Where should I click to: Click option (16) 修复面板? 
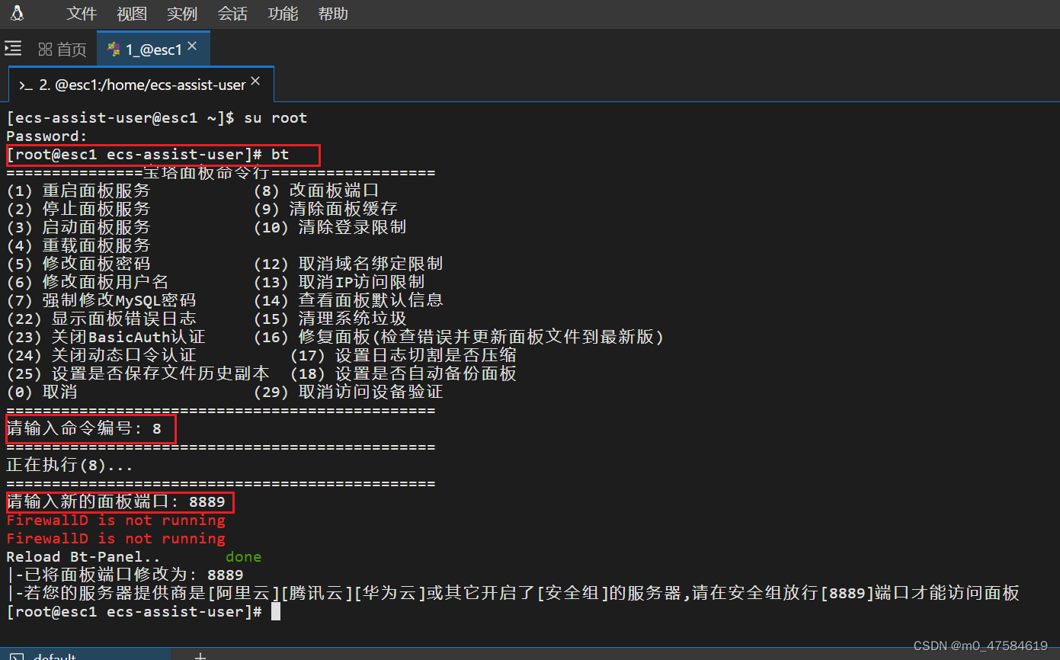(x=459, y=337)
